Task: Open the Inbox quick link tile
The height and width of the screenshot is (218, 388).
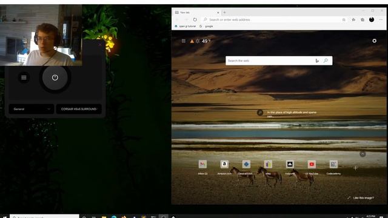Action: (x=202, y=167)
